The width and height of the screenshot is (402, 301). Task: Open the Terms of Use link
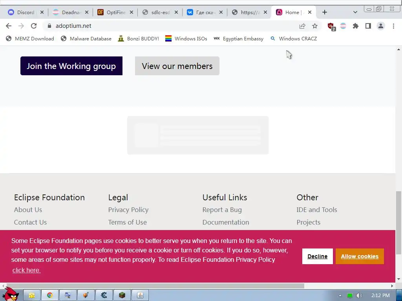(128, 222)
